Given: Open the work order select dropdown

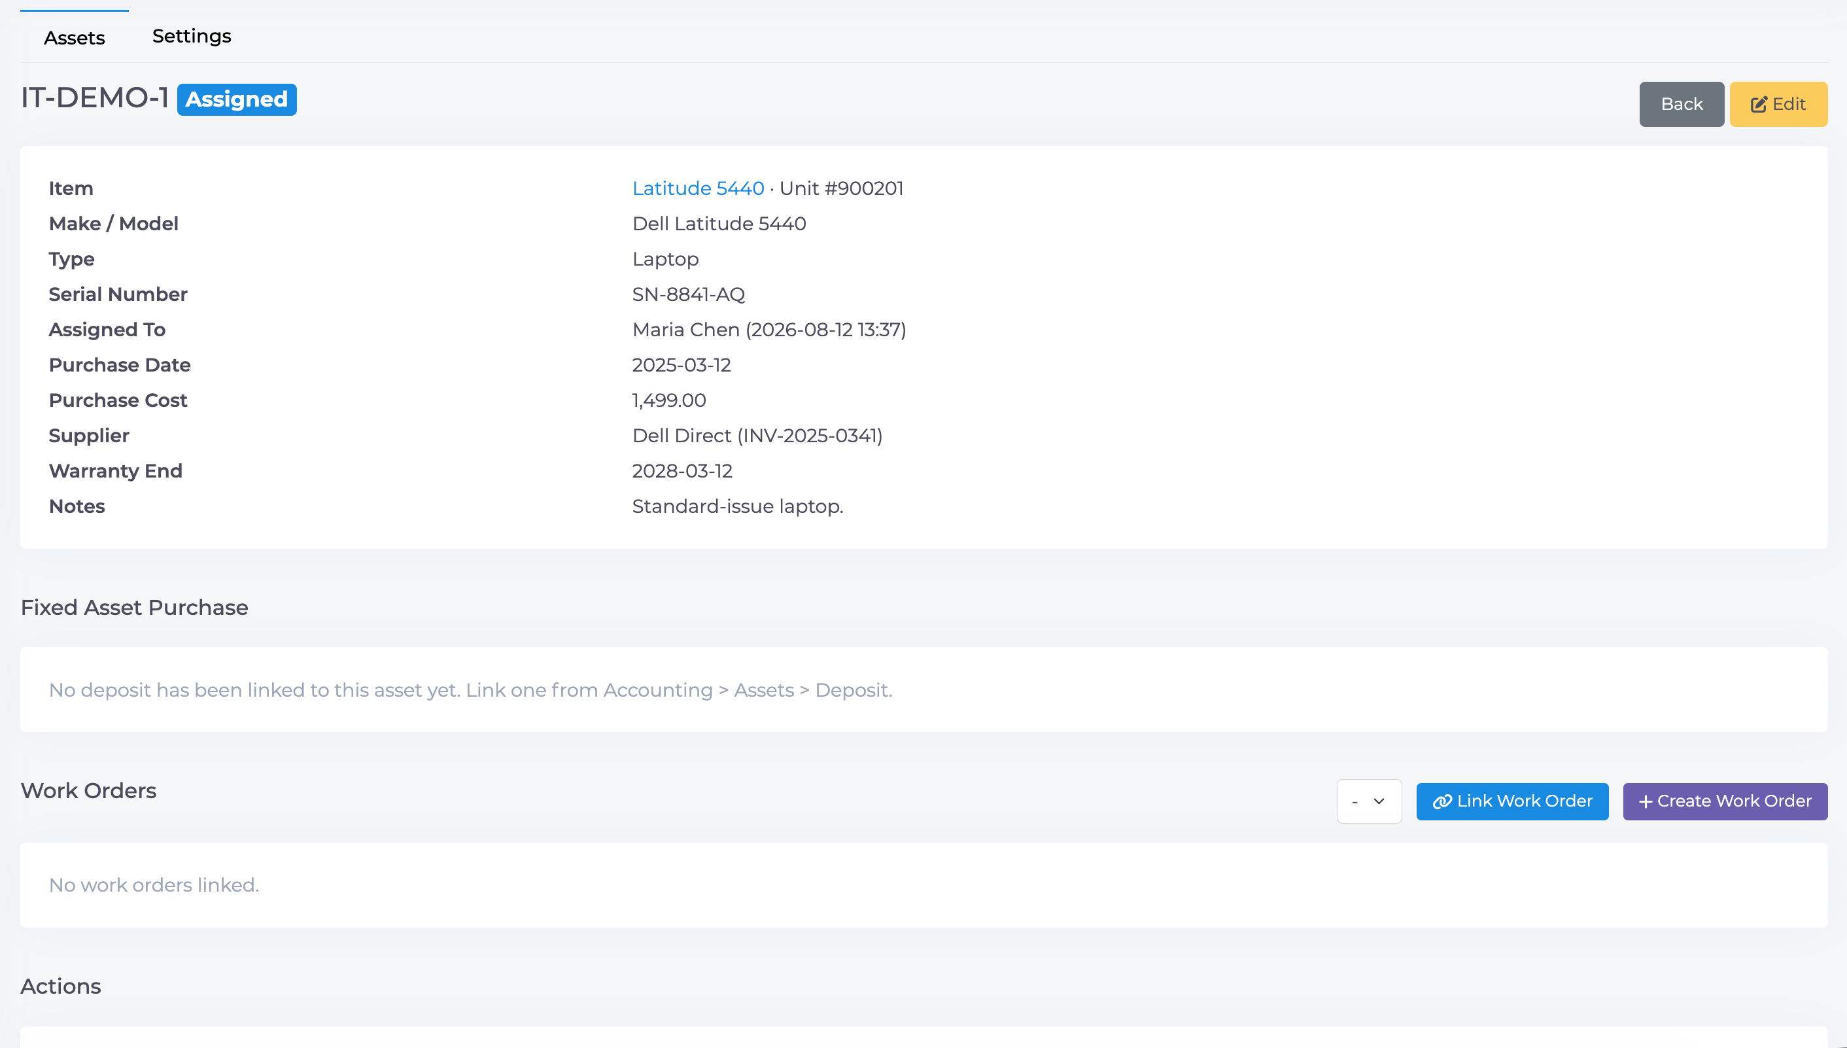Looking at the screenshot, I should pos(1370,801).
